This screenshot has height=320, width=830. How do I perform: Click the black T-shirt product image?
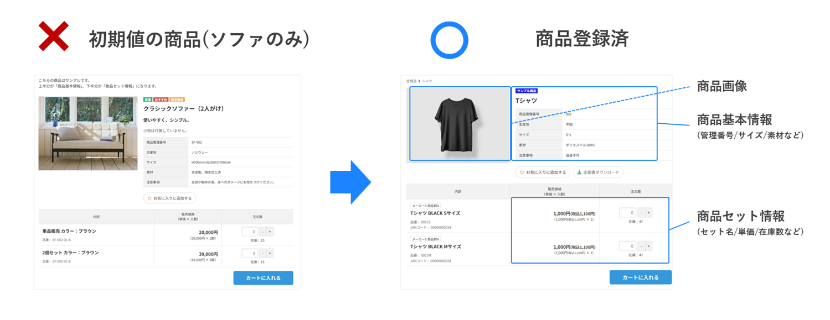[x=459, y=124]
